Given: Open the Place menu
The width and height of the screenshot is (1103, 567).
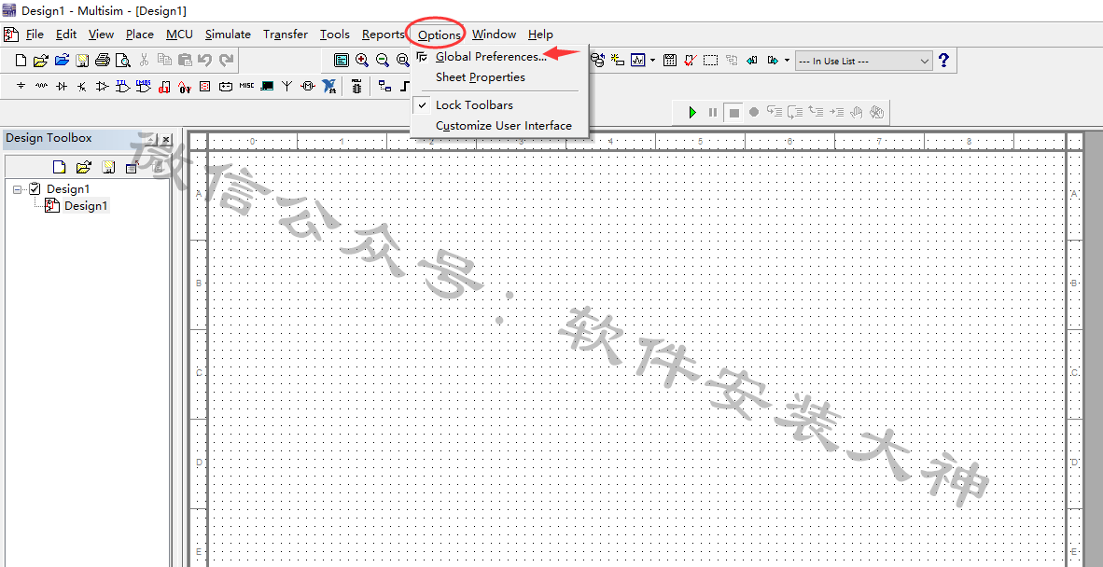Looking at the screenshot, I should (140, 35).
